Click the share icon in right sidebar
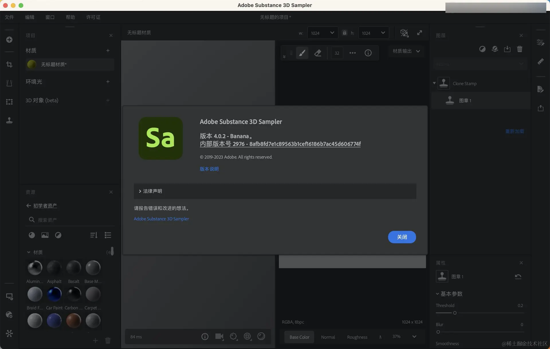550x349 pixels. click(541, 108)
